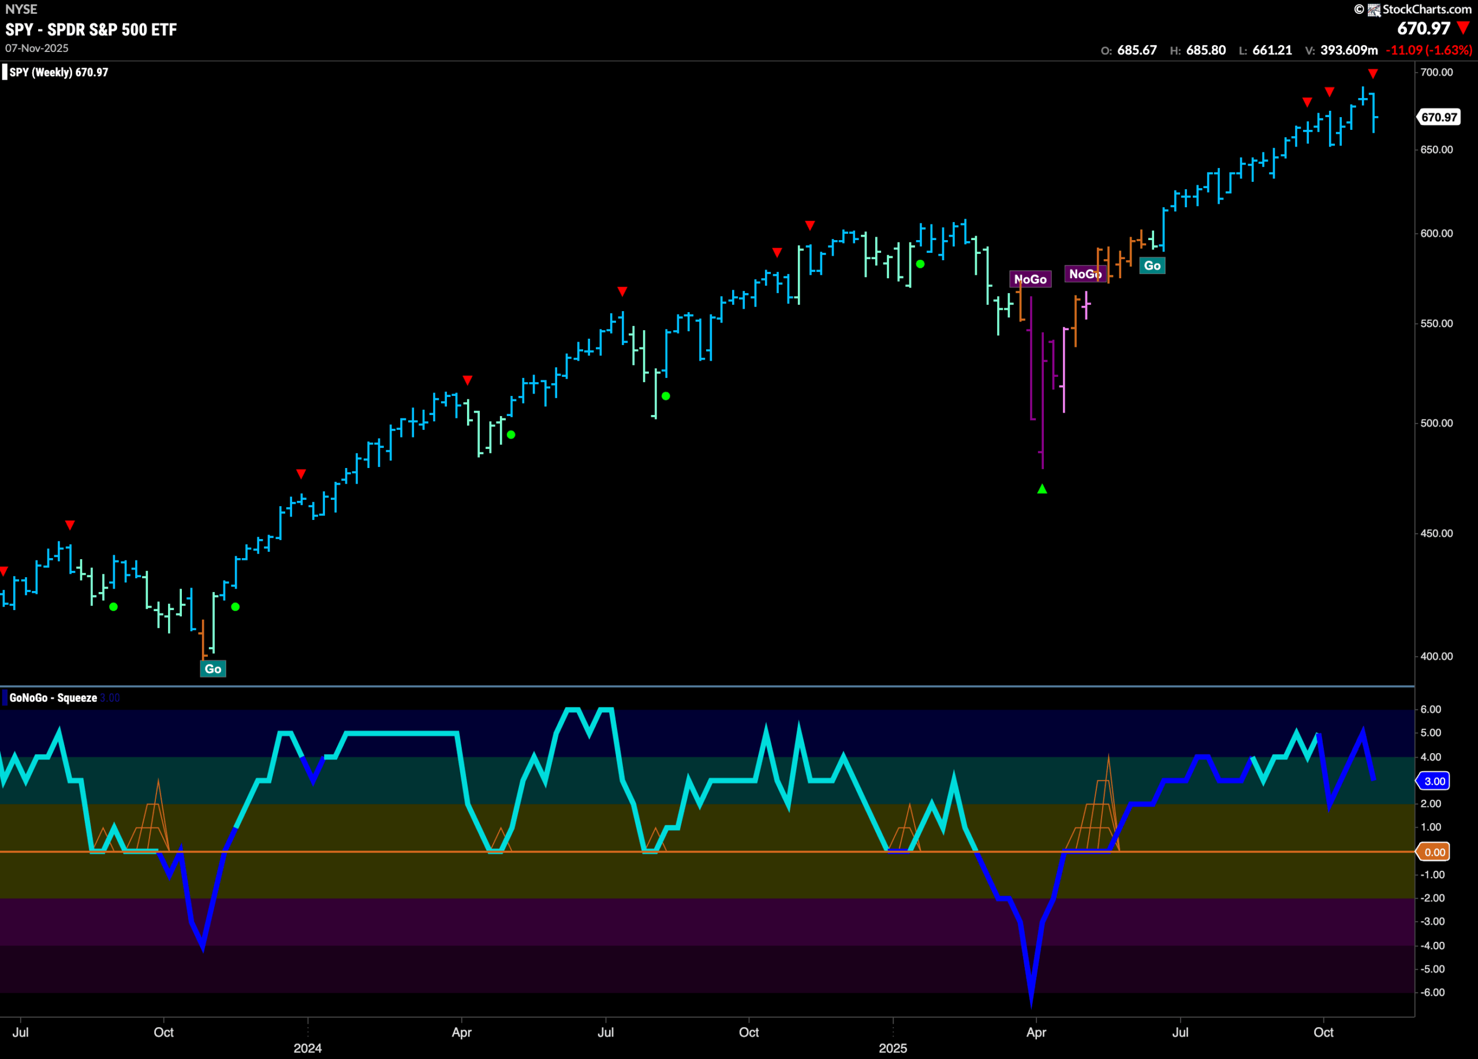The image size is (1478, 1059).
Task: Click the blue 3.00 squeeze value tag
Action: tap(1434, 781)
